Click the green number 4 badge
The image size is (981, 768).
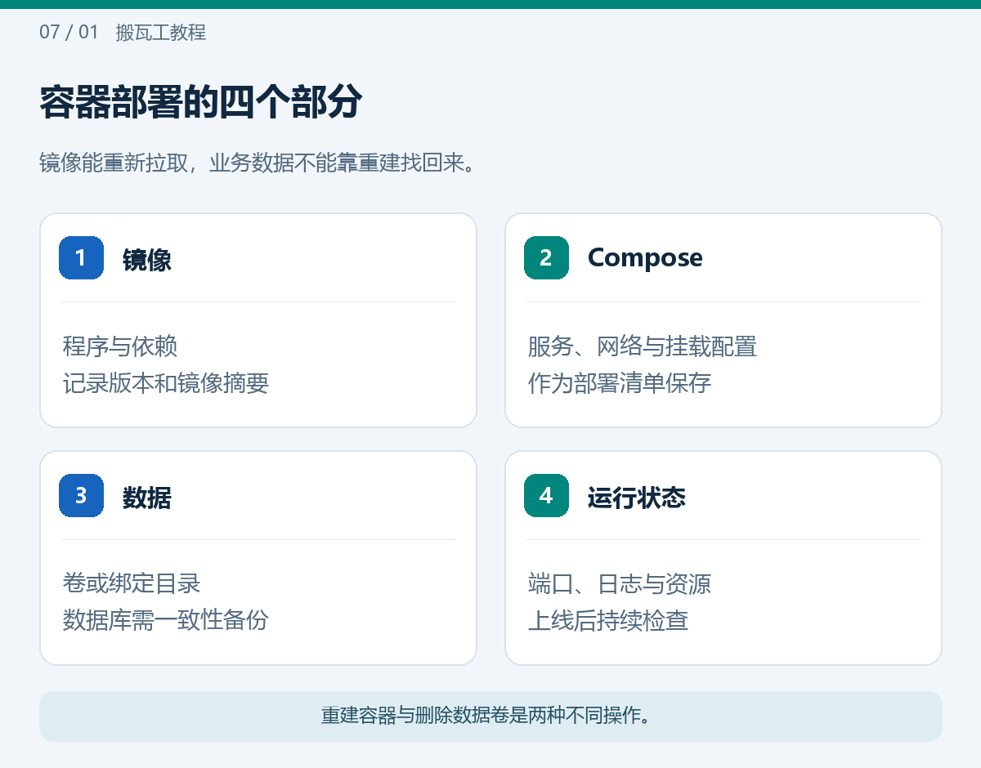pyautogui.click(x=546, y=495)
